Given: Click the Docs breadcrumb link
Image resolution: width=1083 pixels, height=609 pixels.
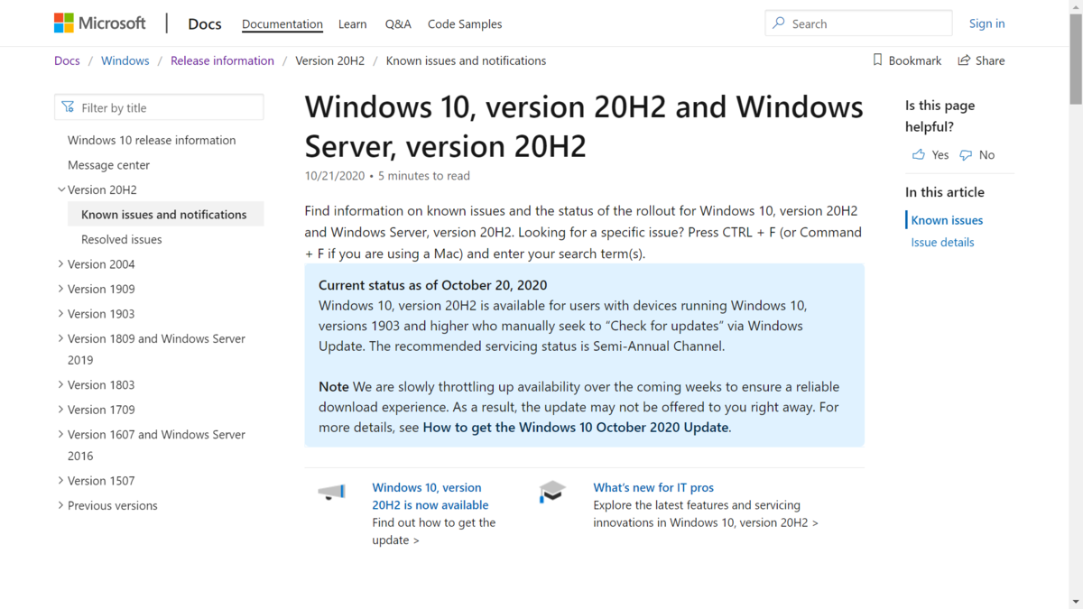Looking at the screenshot, I should pyautogui.click(x=67, y=60).
